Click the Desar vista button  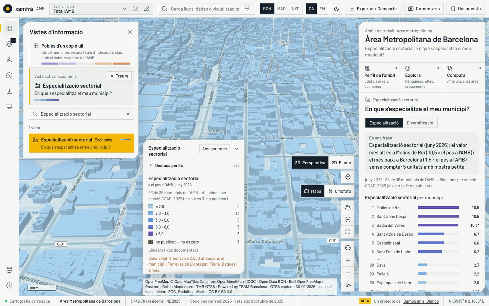coord(466,9)
